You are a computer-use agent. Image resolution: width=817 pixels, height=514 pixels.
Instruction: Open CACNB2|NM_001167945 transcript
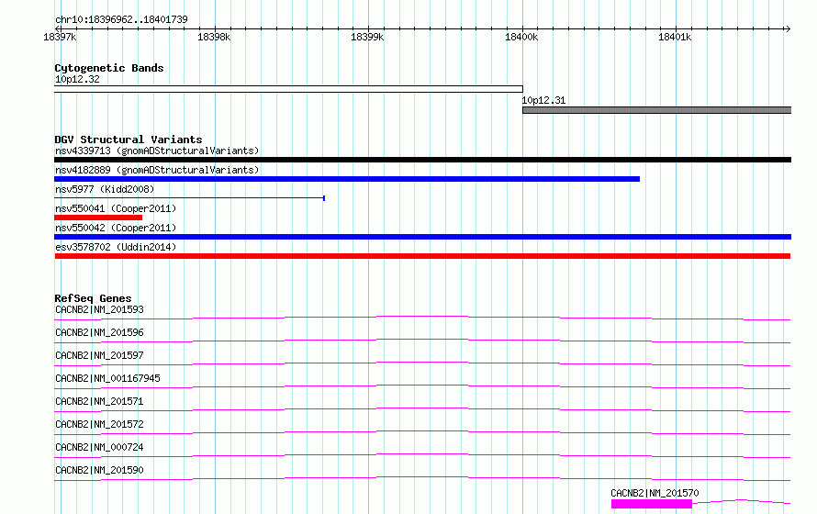pyautogui.click(x=107, y=378)
